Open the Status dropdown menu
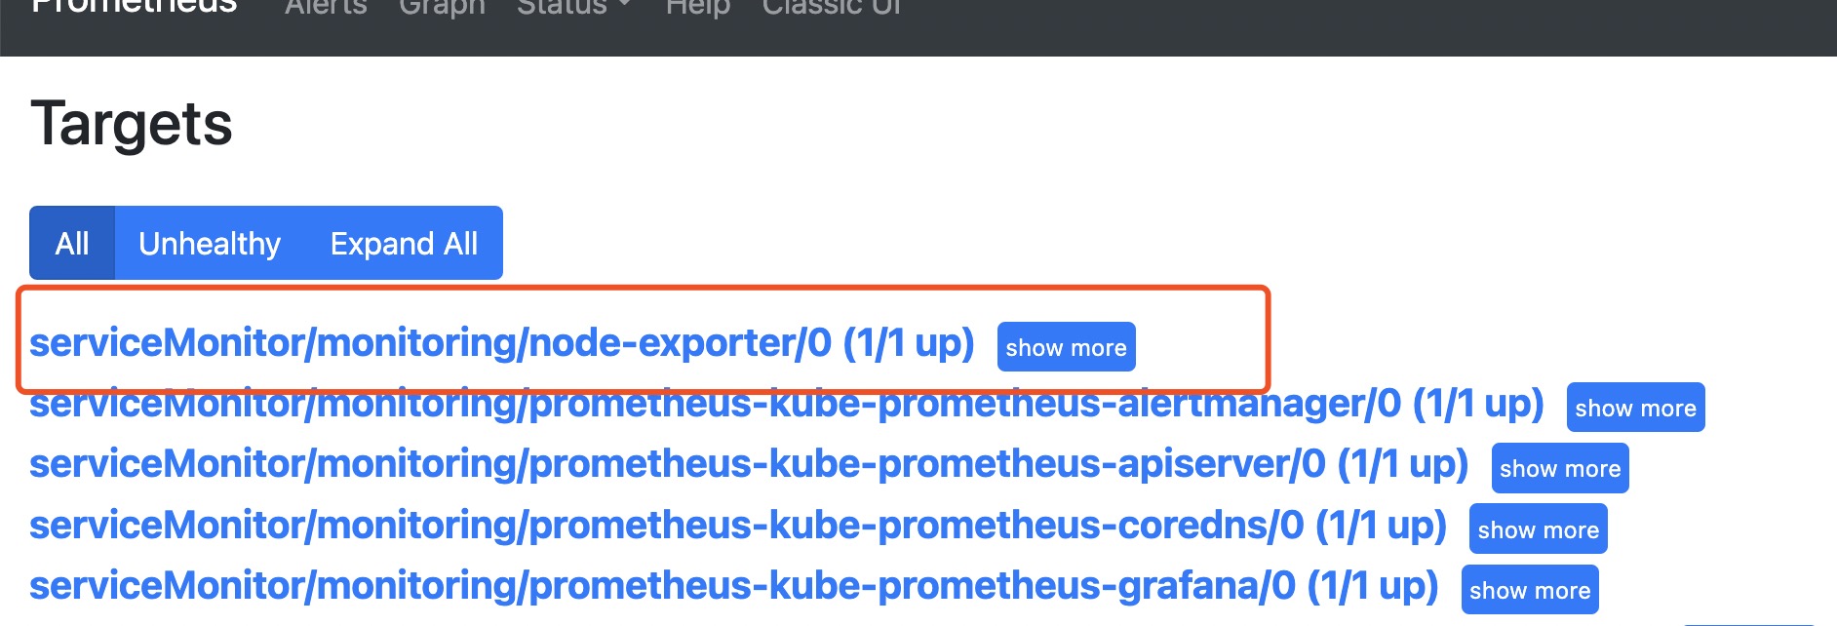The width and height of the screenshot is (1837, 626). (x=573, y=7)
